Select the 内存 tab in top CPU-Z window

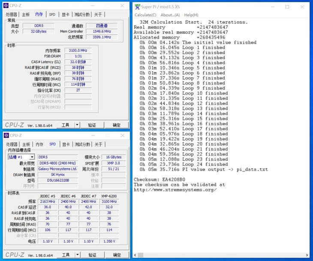(39, 14)
